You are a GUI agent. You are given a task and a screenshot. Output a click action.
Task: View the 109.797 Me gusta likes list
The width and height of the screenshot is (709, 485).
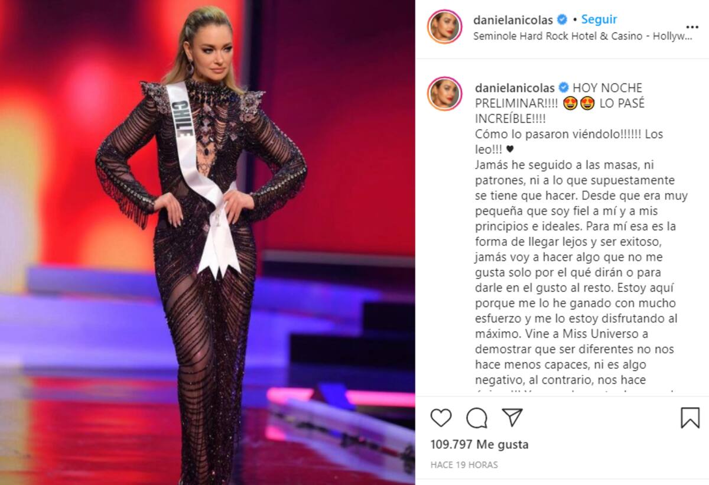pos(480,444)
